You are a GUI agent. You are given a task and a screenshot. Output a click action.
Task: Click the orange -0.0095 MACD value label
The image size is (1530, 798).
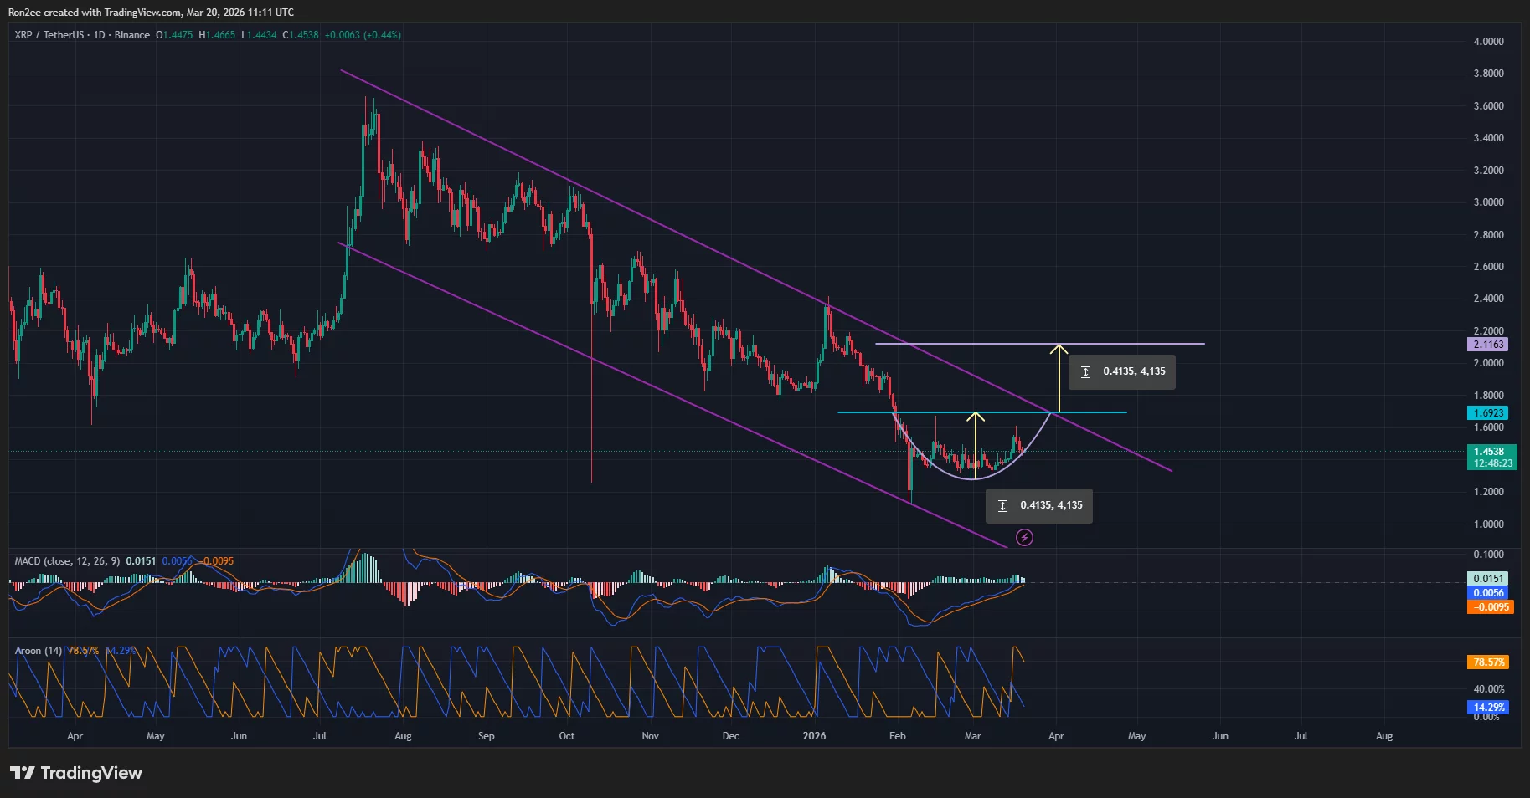1491,607
